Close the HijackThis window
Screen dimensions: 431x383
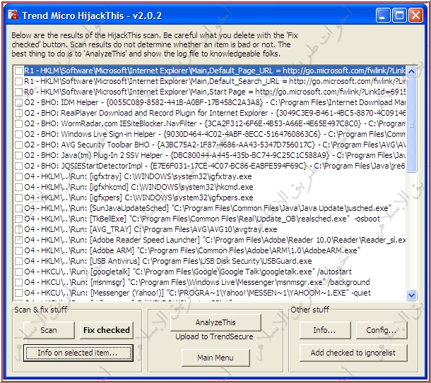tap(415, 15)
